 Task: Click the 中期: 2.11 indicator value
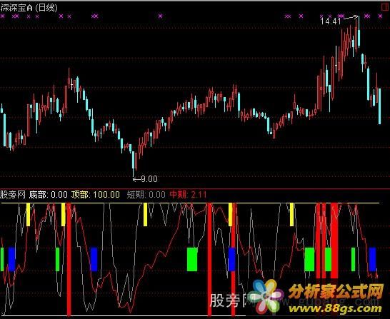(188, 195)
